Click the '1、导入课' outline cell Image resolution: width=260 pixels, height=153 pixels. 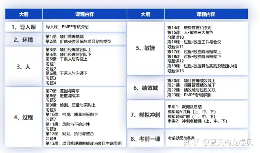point(24,27)
